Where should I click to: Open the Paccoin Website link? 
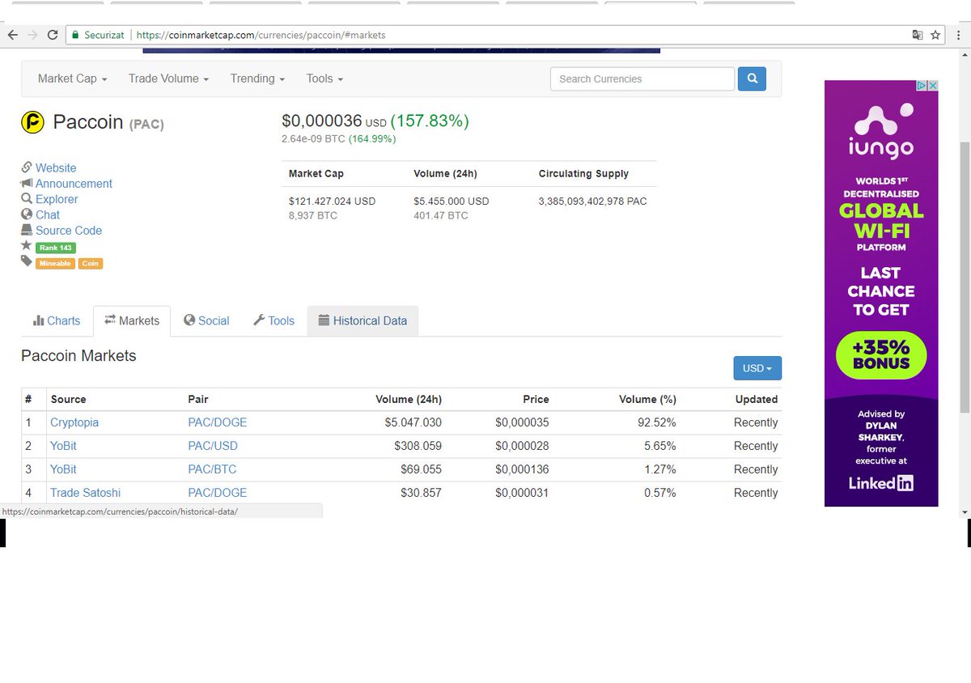[56, 168]
